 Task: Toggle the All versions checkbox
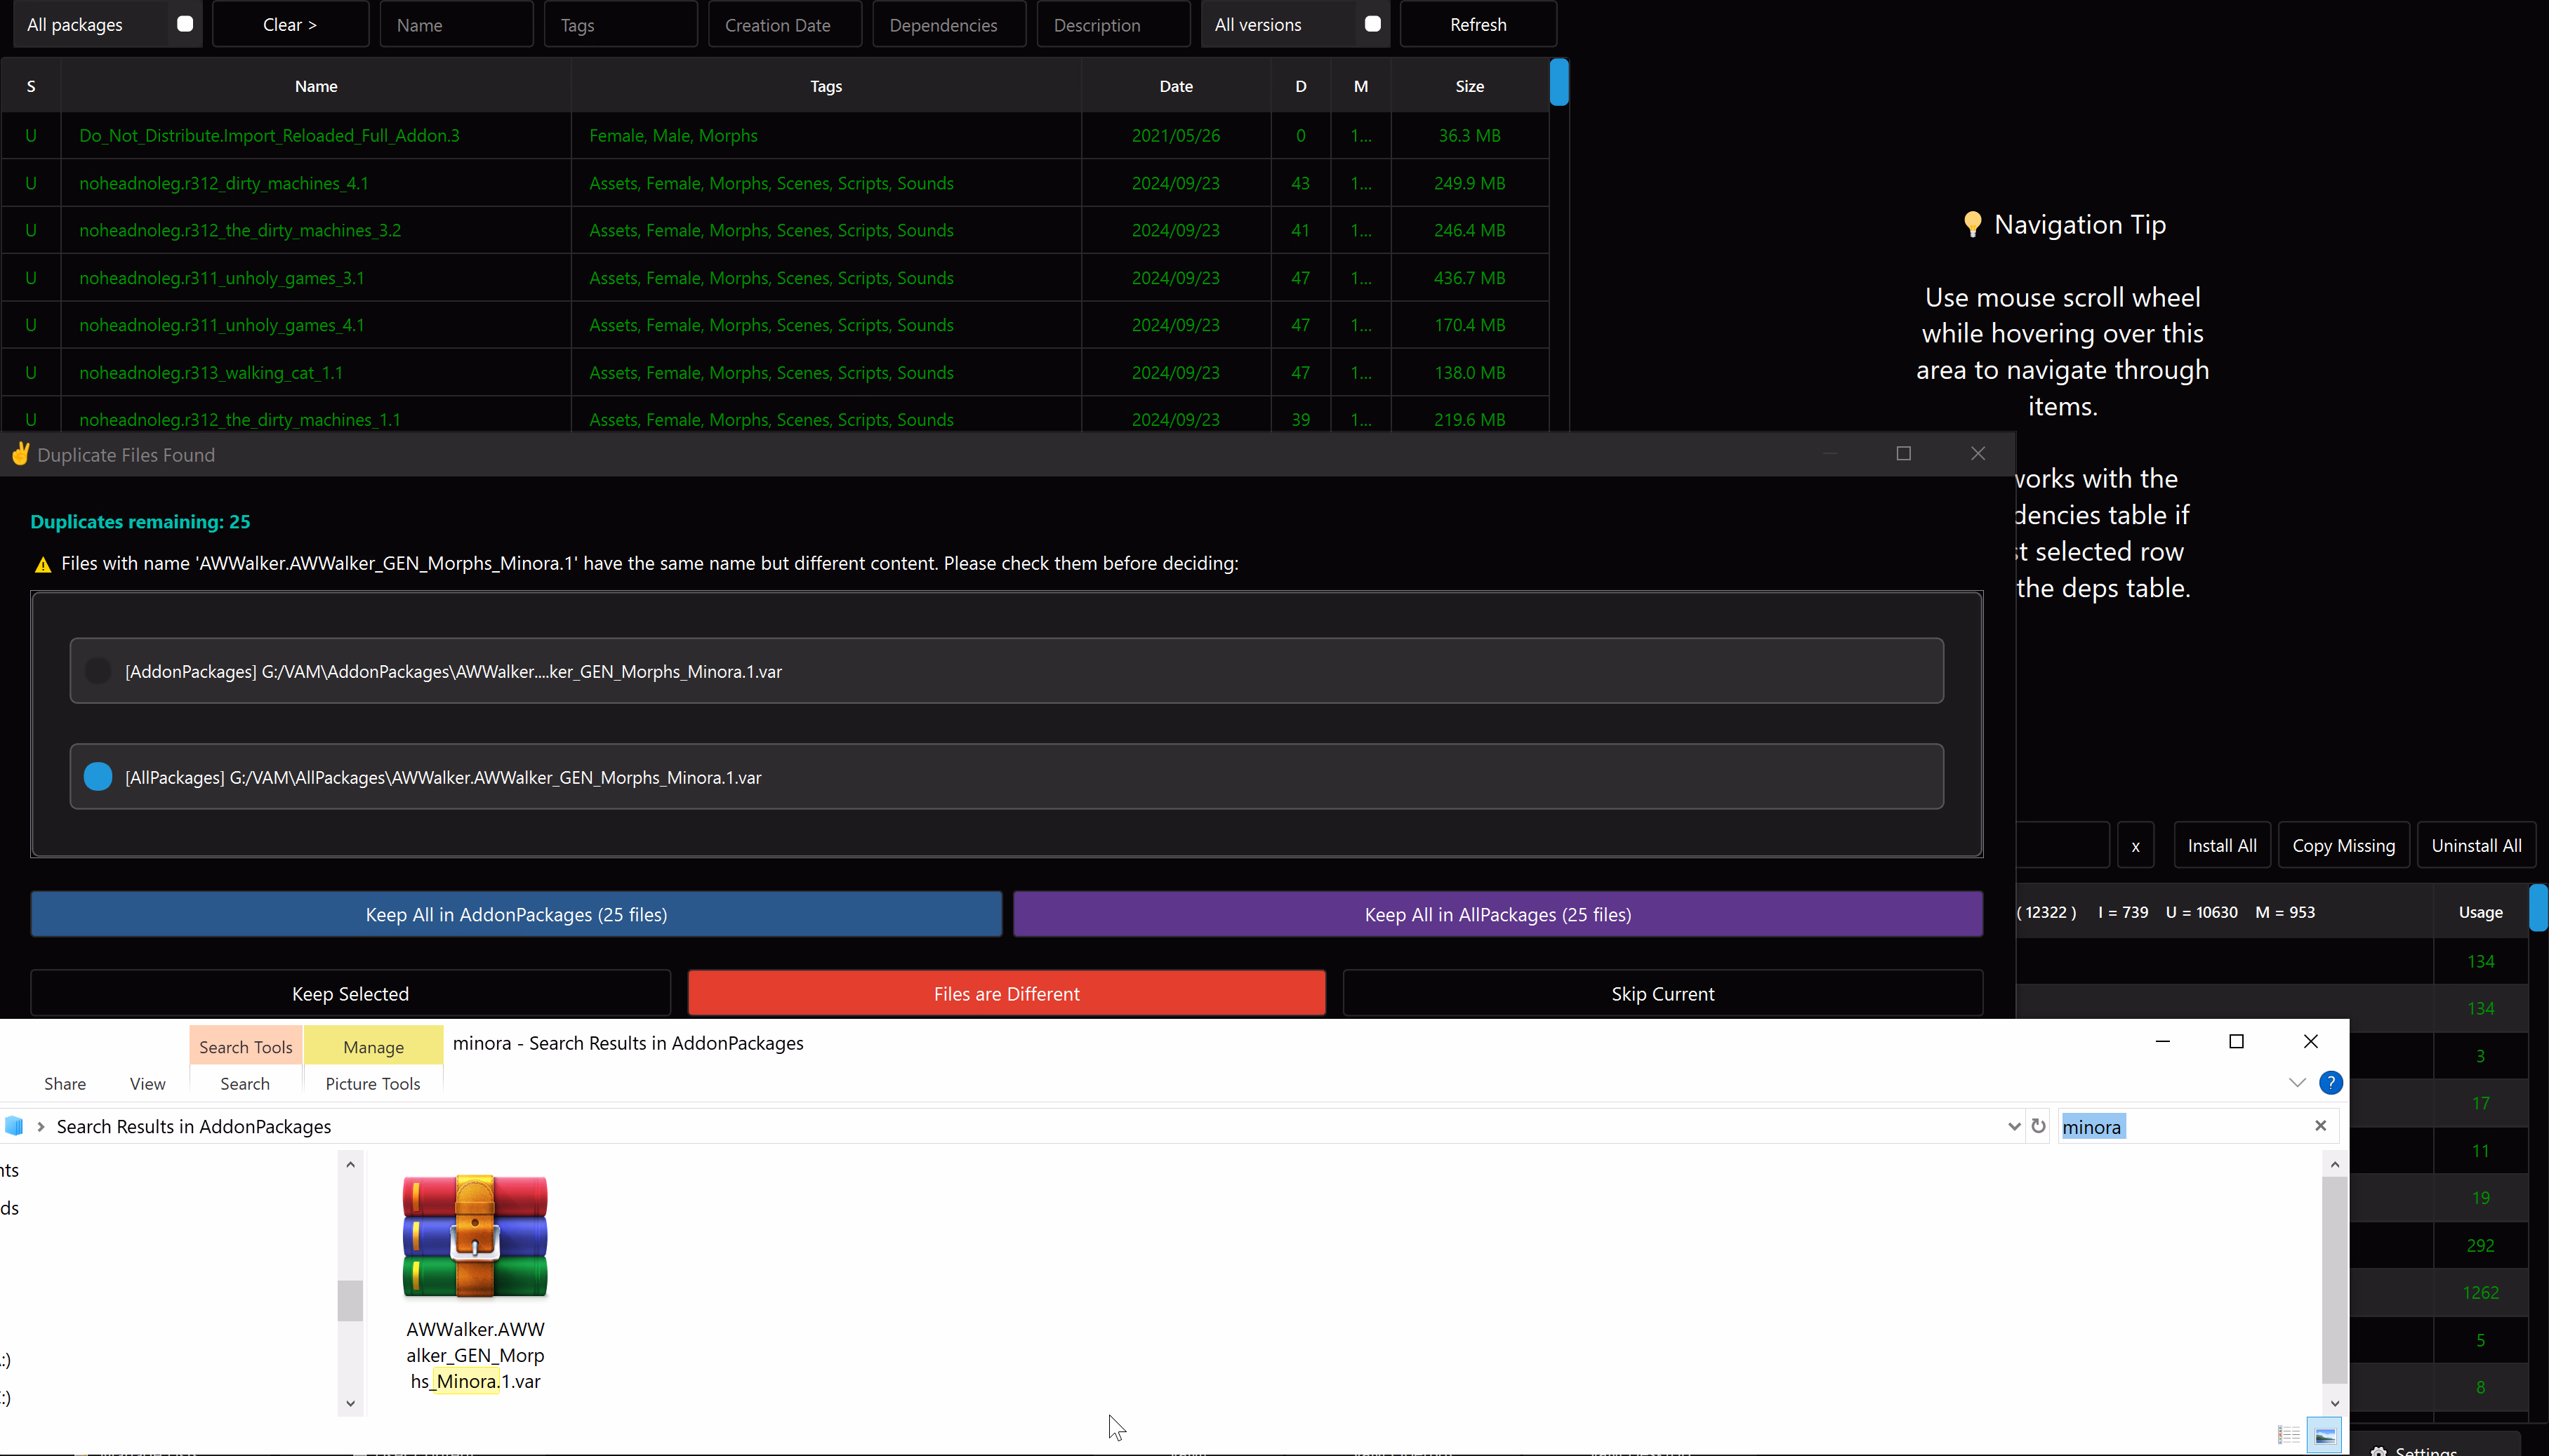[1372, 24]
